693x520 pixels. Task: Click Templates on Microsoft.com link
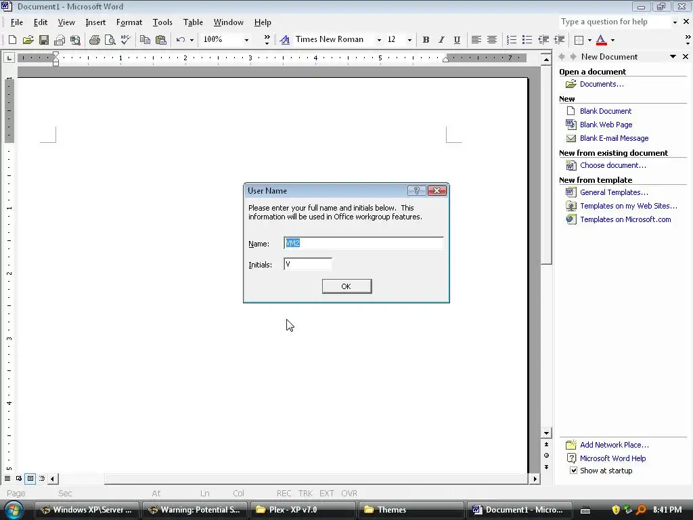(x=625, y=219)
